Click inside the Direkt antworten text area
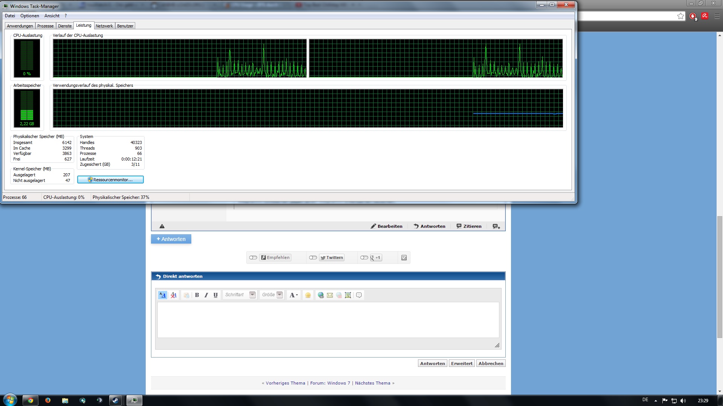The height and width of the screenshot is (406, 723). (328, 320)
